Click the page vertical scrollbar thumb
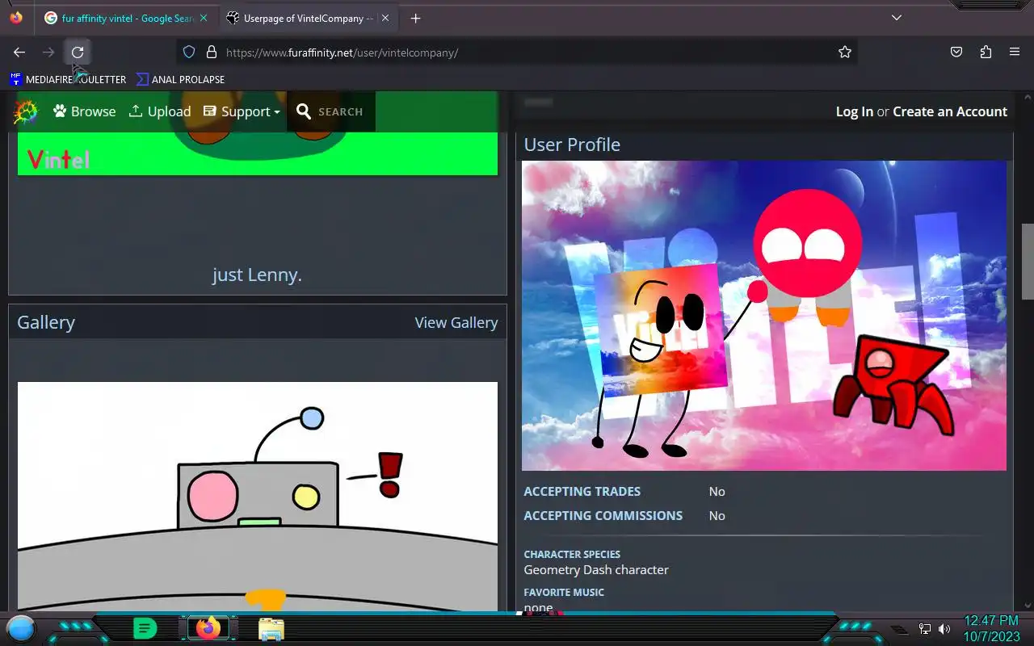 coord(1028,262)
